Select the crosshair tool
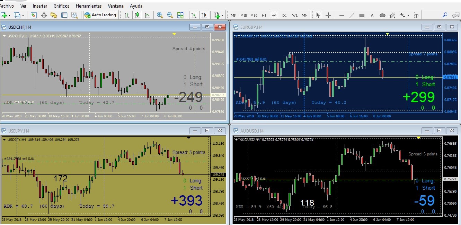The image size is (461, 225). [328, 15]
